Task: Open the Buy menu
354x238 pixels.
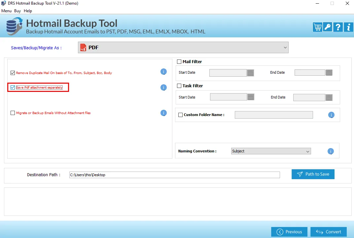Action: (18, 11)
